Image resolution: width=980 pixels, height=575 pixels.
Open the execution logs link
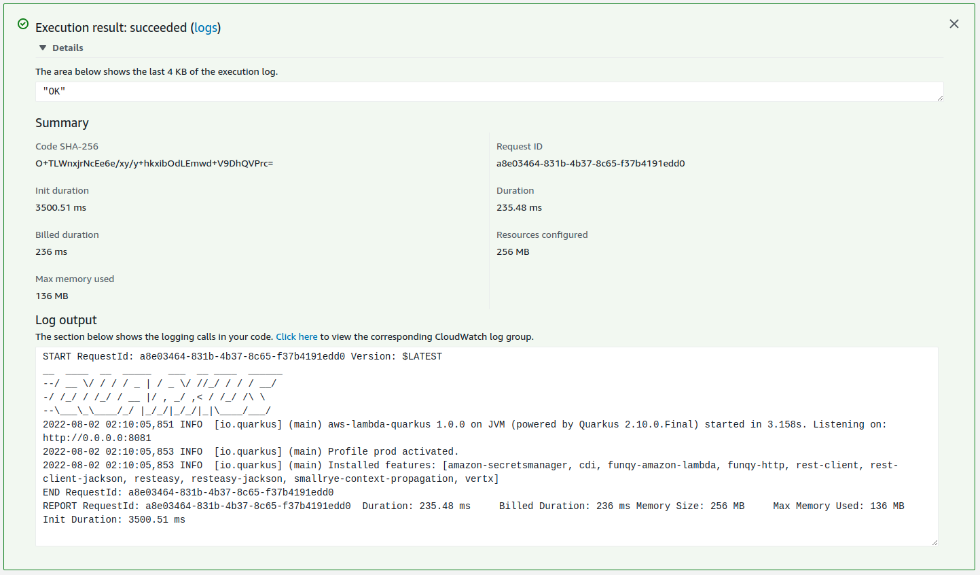pos(206,28)
